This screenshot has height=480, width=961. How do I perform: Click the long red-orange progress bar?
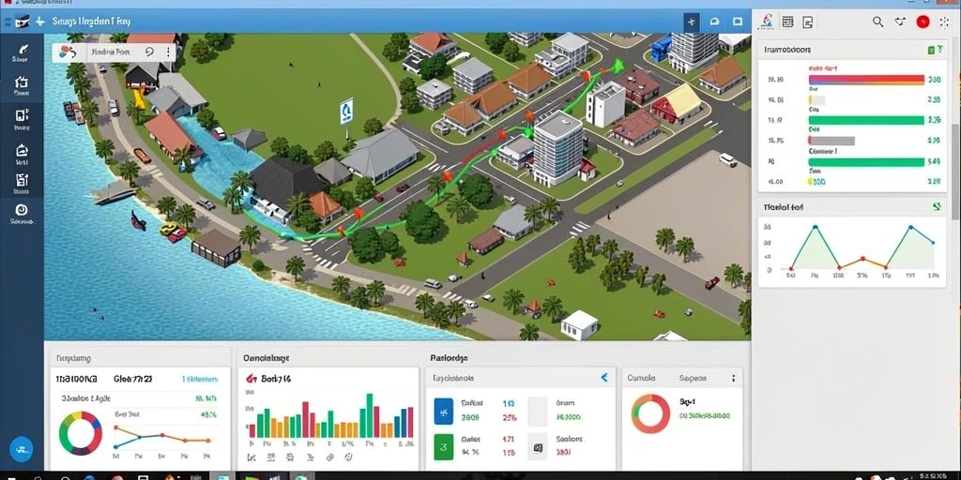pyautogui.click(x=866, y=80)
